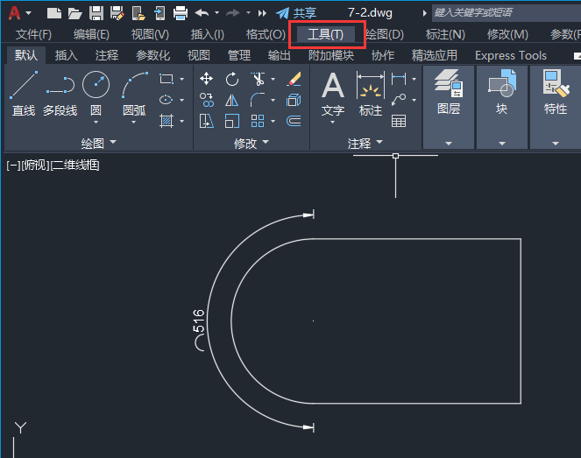Click the Share button
This screenshot has width=581, height=458.
[x=296, y=13]
